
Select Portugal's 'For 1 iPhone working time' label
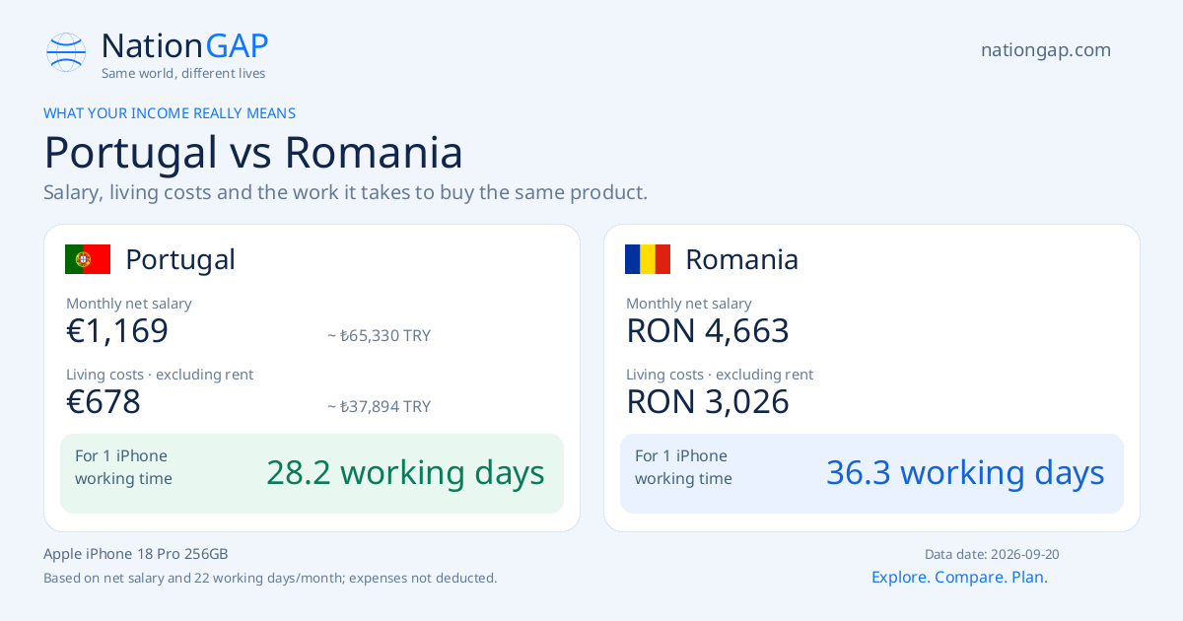point(123,467)
